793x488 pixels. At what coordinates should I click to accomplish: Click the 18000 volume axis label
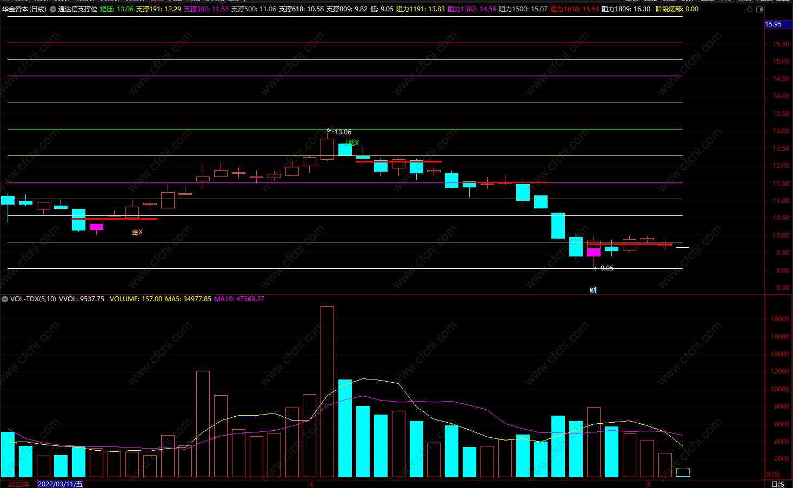point(779,319)
